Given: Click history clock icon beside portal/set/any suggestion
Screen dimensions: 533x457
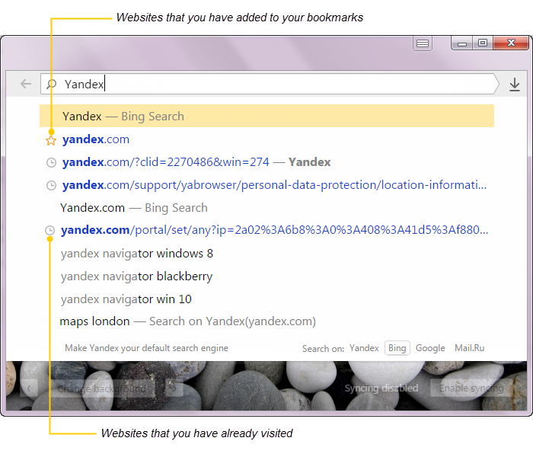Looking at the screenshot, I should (x=50, y=230).
